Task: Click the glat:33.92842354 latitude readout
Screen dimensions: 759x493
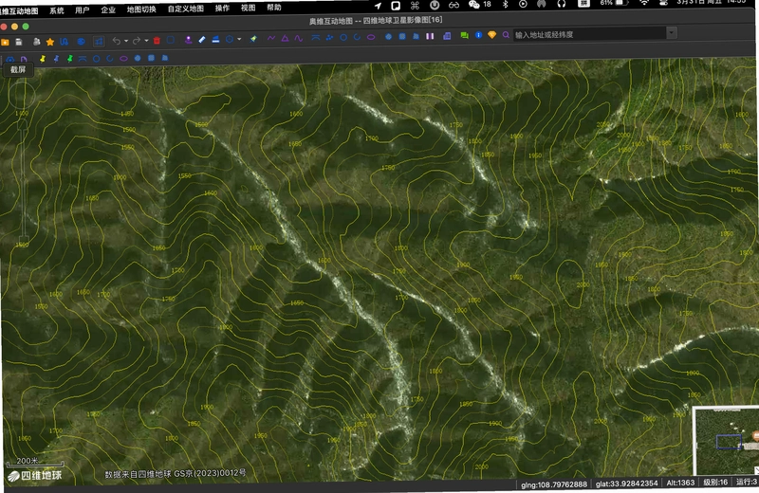Action: (627, 483)
